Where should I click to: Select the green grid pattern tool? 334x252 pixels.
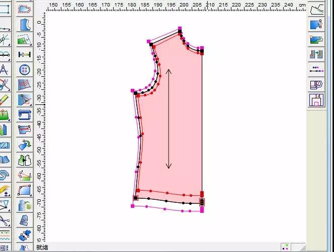pos(24,40)
